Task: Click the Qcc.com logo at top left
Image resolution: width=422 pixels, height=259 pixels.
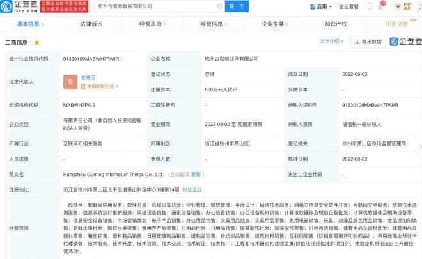Action: point(19,6)
